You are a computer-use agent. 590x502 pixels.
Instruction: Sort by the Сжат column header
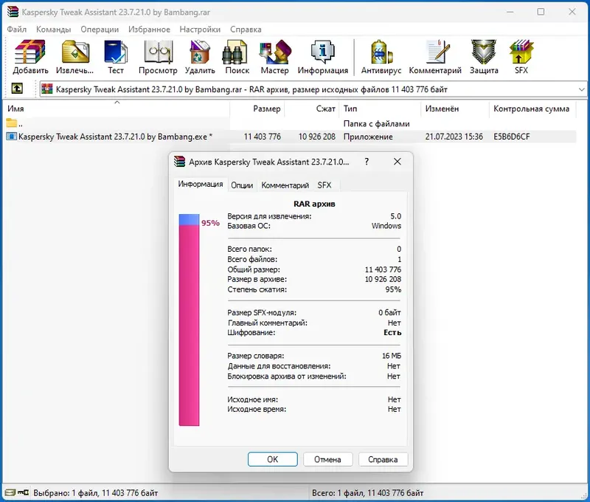[x=311, y=109]
